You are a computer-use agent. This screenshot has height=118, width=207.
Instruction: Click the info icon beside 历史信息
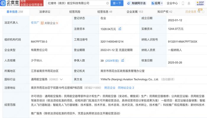203,12
